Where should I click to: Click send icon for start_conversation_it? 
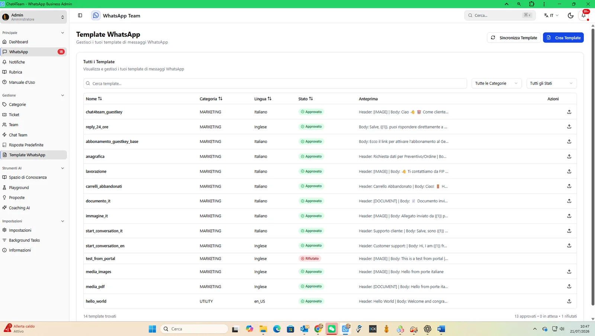tap(569, 231)
